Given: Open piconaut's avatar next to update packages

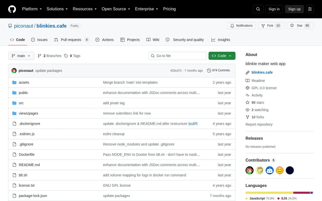Looking at the screenshot, I should click(14, 71).
